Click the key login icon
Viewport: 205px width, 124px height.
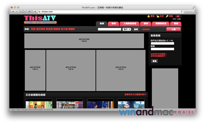coord(167,16)
